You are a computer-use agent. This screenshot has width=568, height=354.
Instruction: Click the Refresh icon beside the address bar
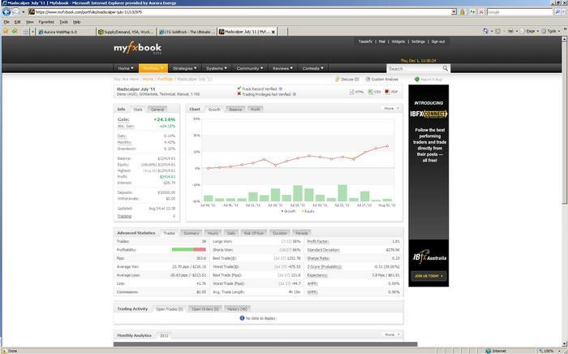[472, 12]
